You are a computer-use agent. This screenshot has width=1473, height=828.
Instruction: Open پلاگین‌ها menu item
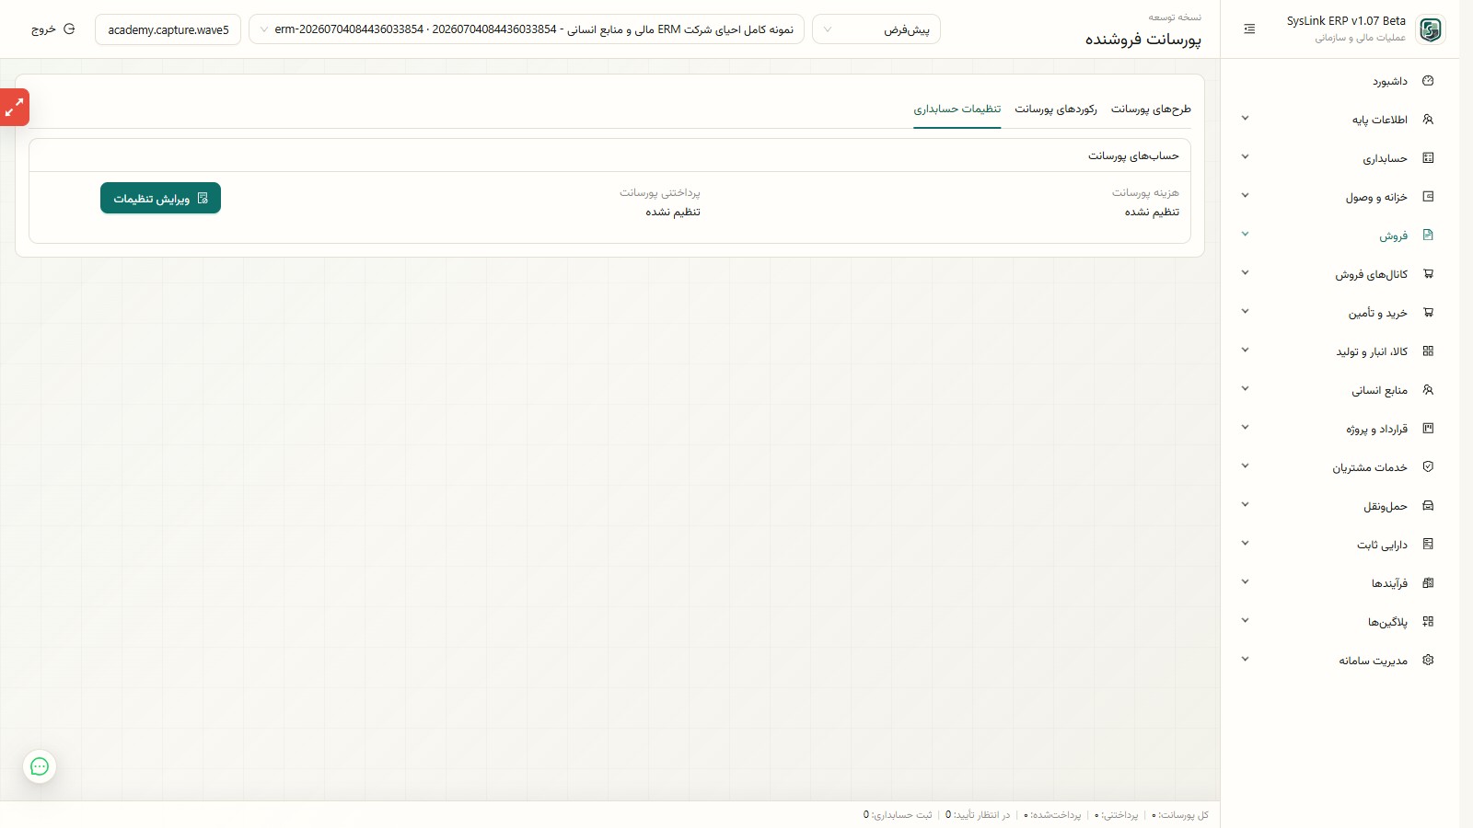[1387, 623]
